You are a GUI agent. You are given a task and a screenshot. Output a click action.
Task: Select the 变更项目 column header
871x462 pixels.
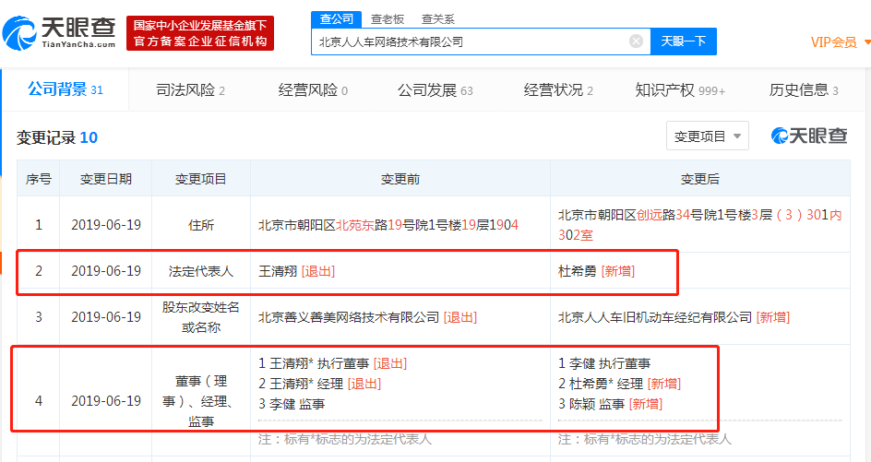(200, 179)
